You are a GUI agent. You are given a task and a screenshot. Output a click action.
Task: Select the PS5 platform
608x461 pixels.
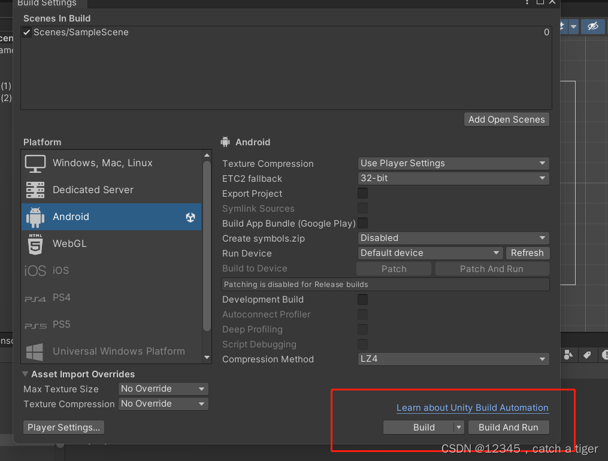click(111, 324)
